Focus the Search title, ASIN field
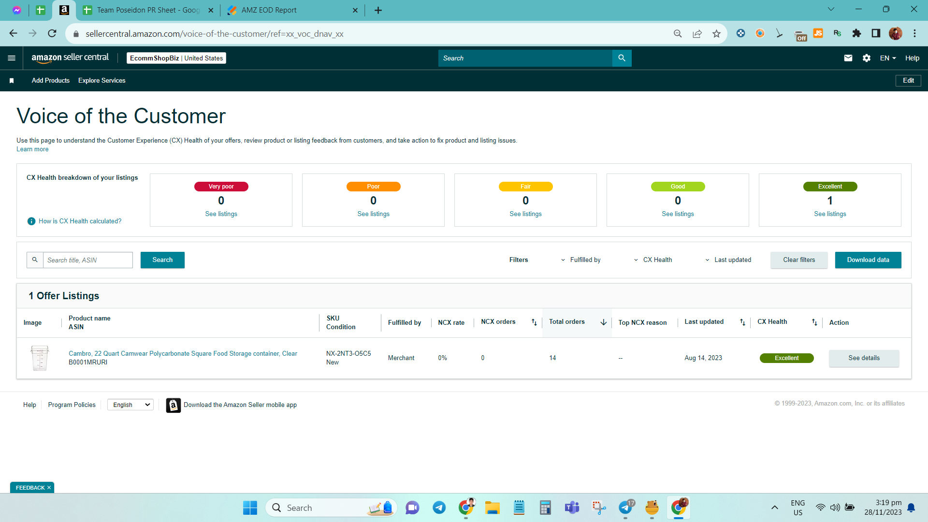Image resolution: width=928 pixels, height=522 pixels. pyautogui.click(x=87, y=260)
